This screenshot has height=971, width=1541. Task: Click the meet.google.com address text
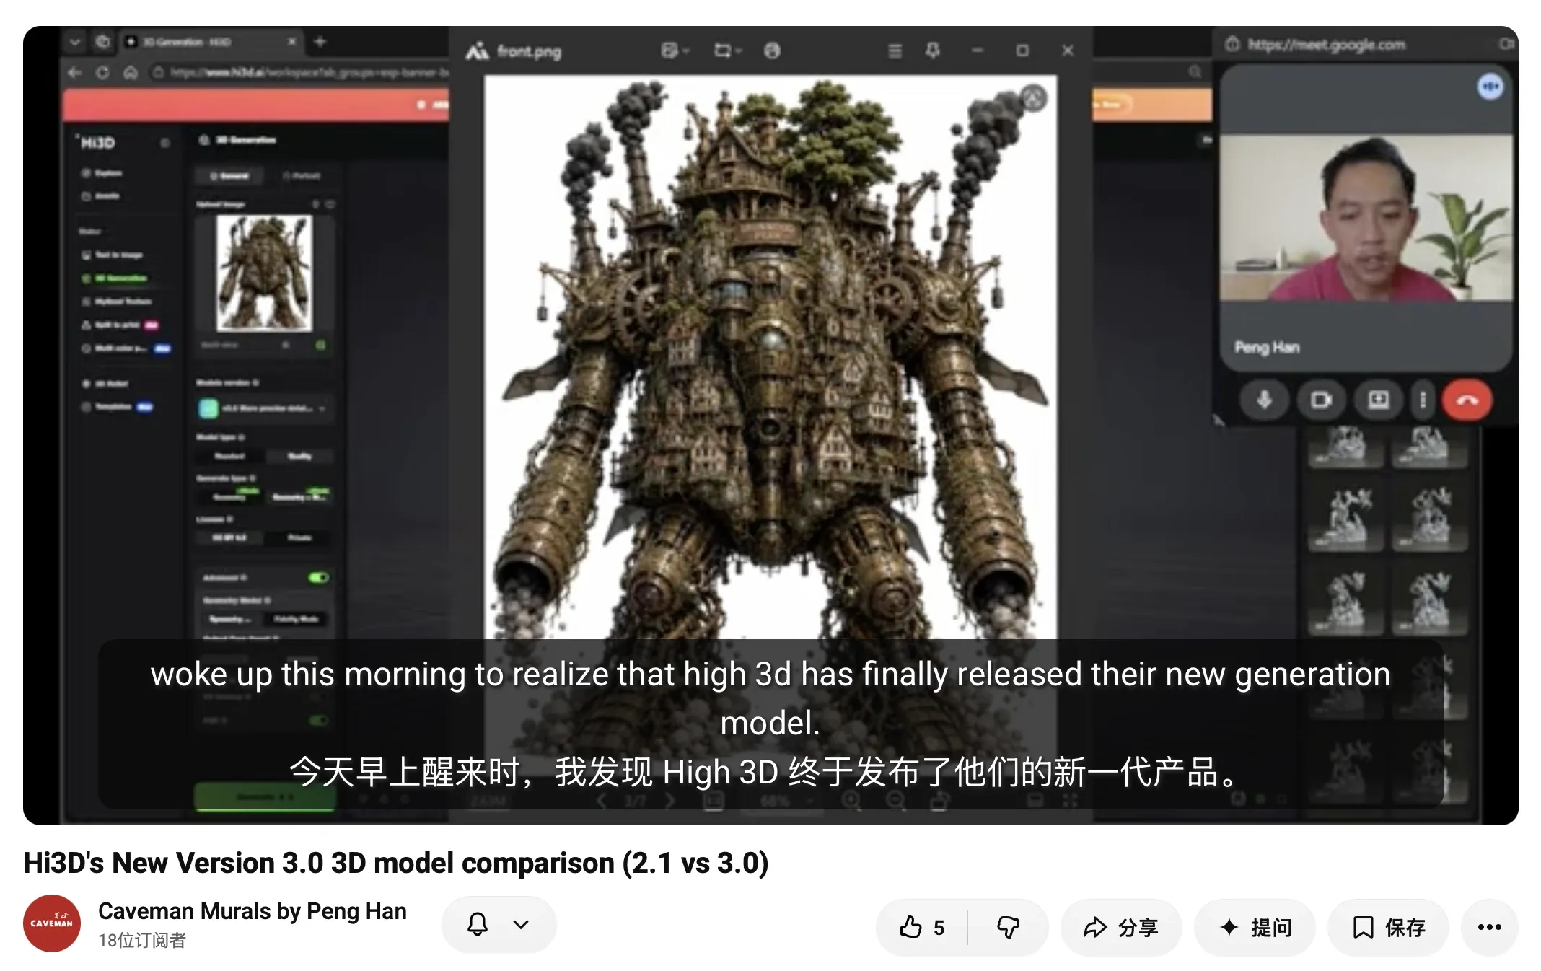[1326, 45]
